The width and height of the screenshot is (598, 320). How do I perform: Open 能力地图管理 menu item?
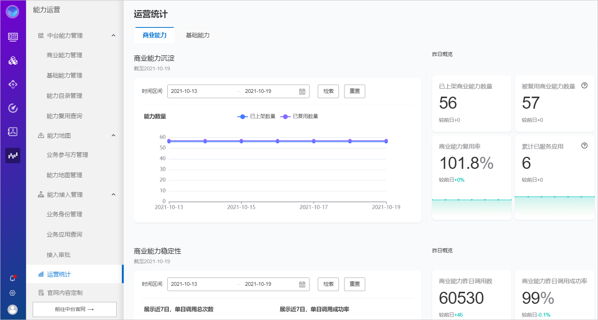click(64, 175)
